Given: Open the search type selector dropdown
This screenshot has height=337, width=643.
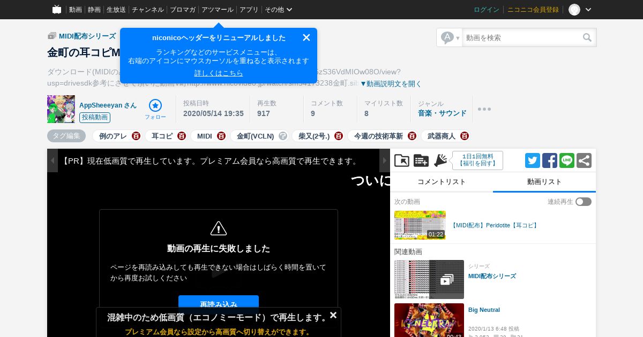Looking at the screenshot, I should click(x=450, y=37).
